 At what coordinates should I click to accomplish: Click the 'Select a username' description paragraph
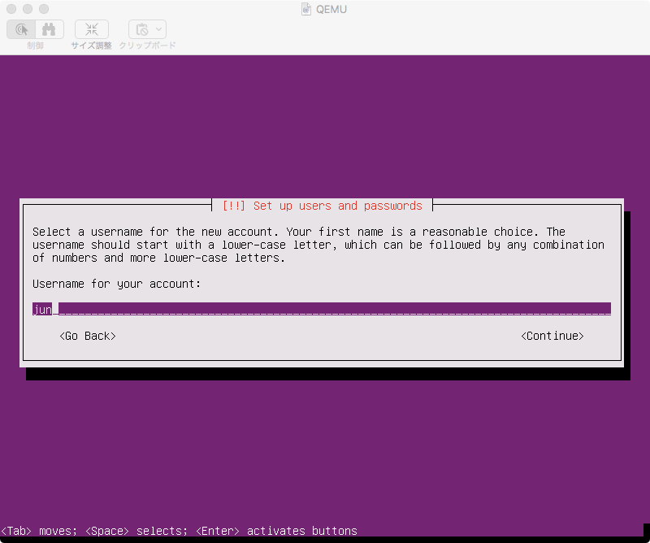[318, 245]
